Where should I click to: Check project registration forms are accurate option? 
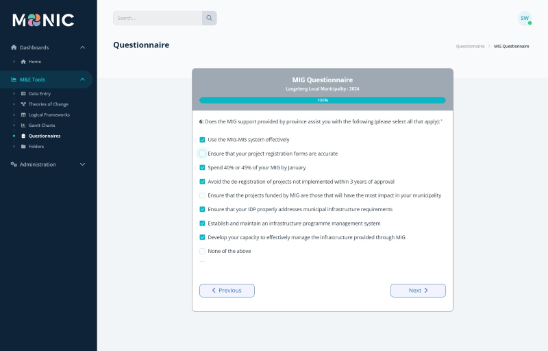coord(202,154)
